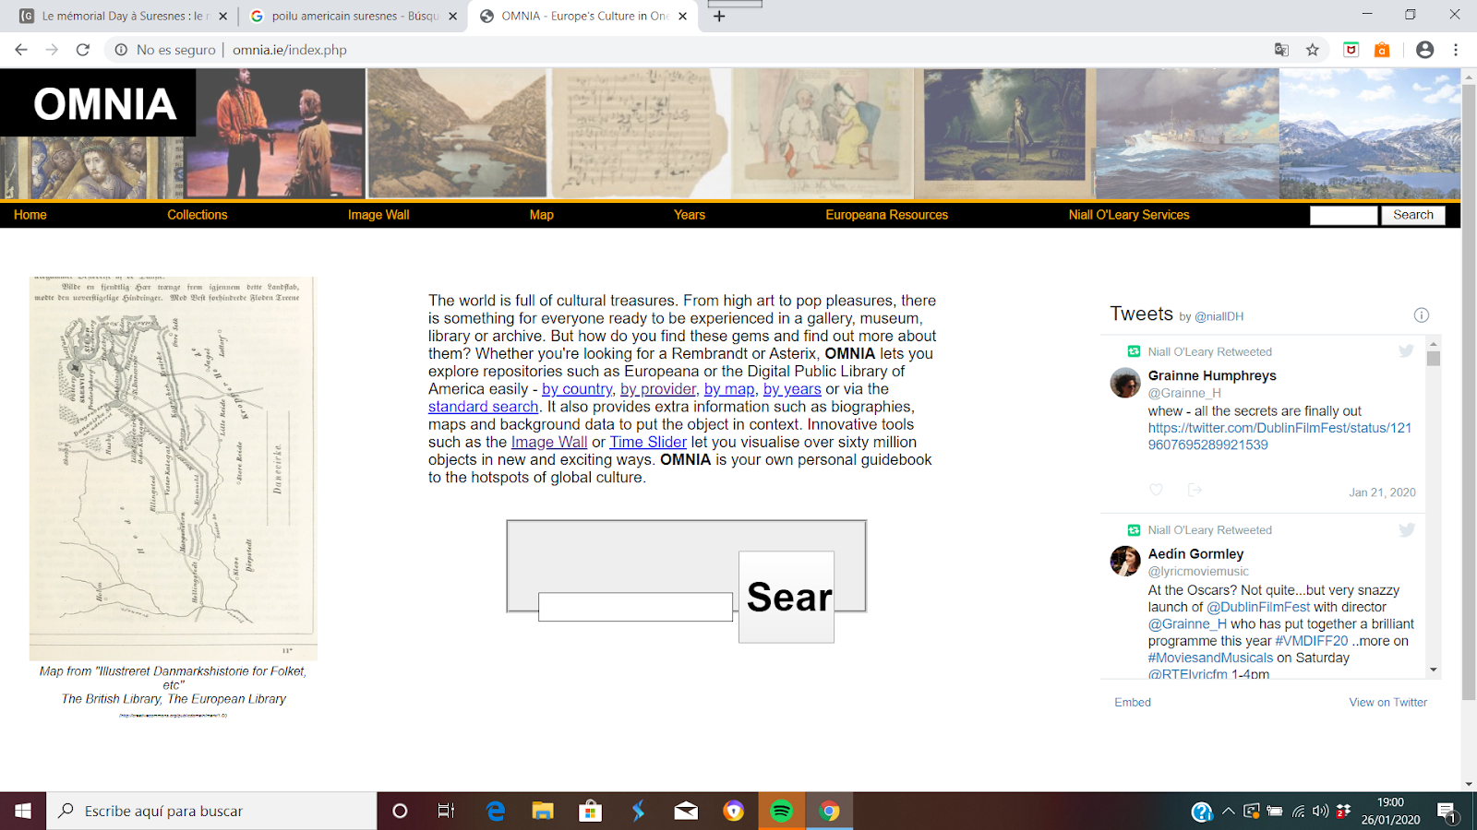Share Grainne Humphreys' tweet with the share icon
The image size is (1477, 830).
[1195, 490]
